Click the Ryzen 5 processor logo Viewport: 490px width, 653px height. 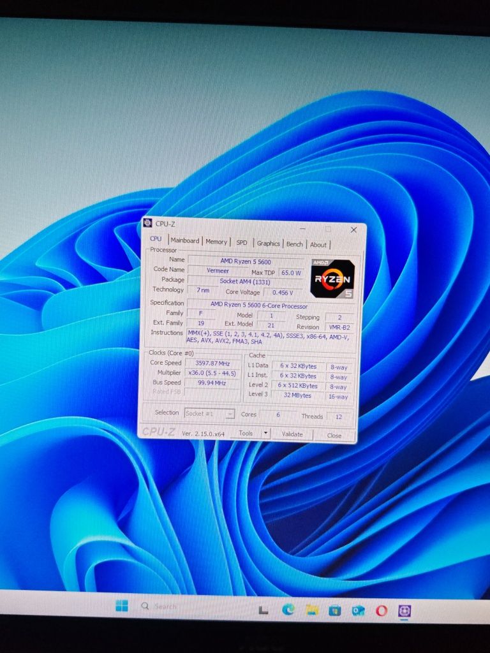[332, 278]
